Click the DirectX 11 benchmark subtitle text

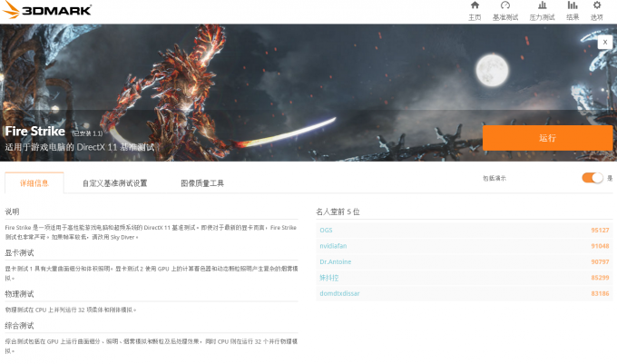80,147
